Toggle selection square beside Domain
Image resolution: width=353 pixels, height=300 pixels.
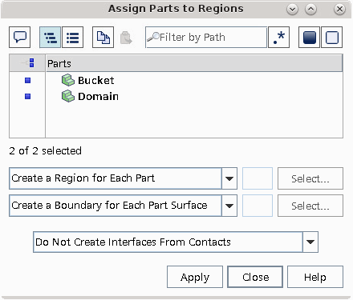[27, 96]
